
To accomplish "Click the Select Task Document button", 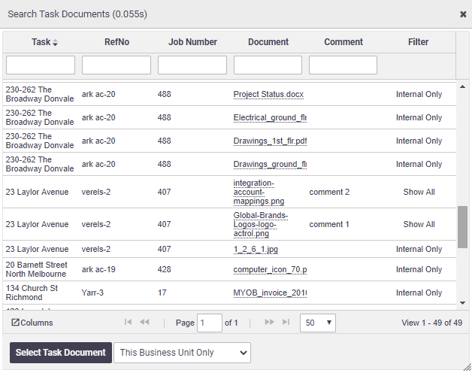I will [x=61, y=353].
